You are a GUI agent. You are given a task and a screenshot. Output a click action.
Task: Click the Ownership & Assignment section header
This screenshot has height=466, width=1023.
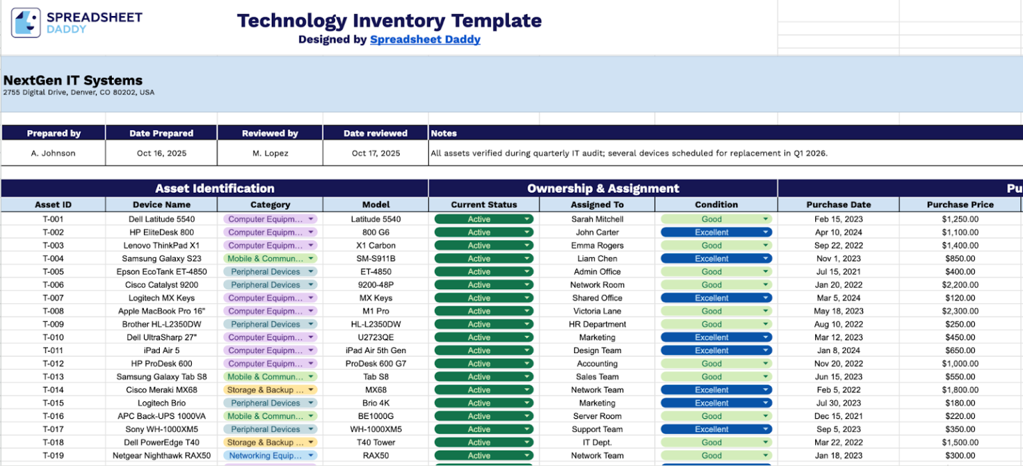603,188
